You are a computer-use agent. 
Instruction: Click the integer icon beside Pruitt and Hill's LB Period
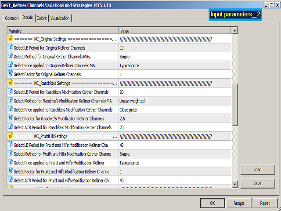tap(11, 145)
